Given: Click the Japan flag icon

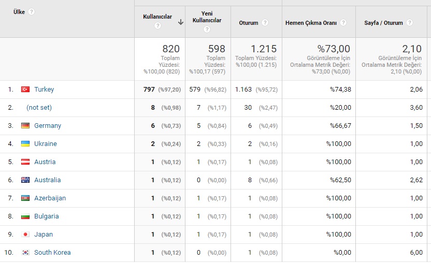Looking at the screenshot, I should (x=25, y=235).
